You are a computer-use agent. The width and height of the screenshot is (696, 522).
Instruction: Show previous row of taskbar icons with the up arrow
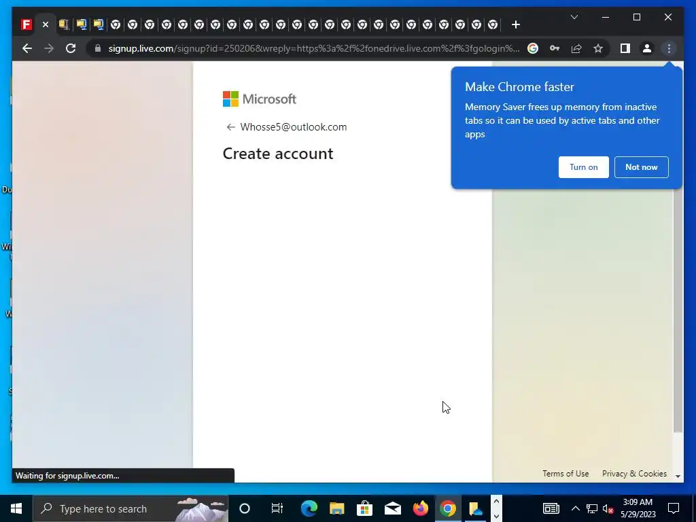pyautogui.click(x=496, y=501)
